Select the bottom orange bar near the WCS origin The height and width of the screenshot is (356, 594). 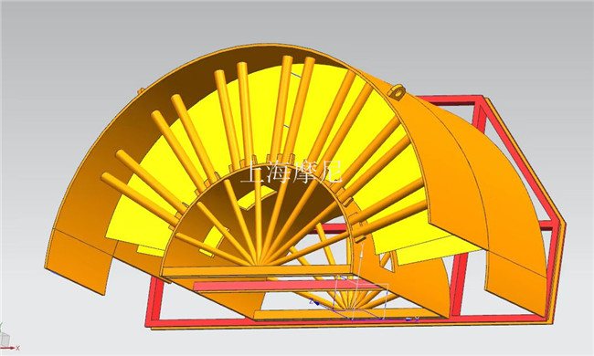(x=341, y=315)
